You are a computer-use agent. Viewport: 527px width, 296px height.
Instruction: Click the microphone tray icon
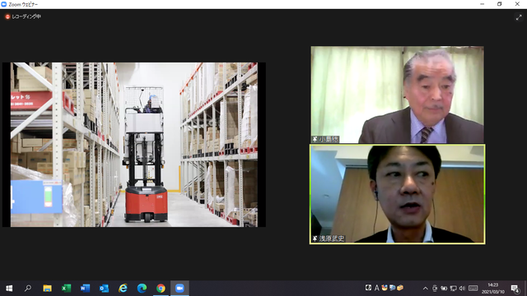(x=435, y=289)
